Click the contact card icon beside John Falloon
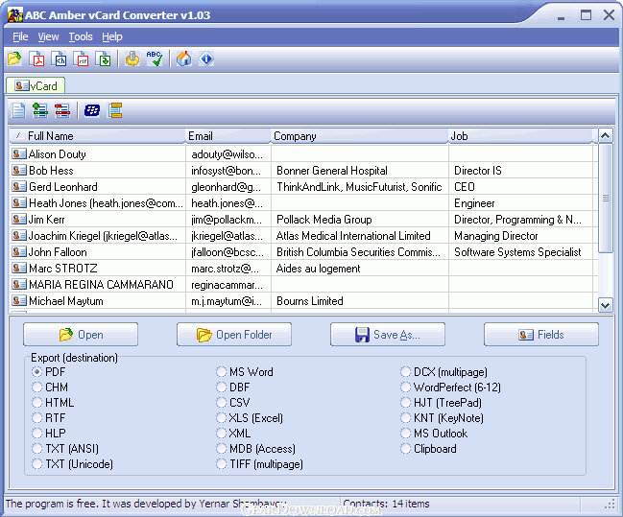The height and width of the screenshot is (517, 623). (x=19, y=251)
